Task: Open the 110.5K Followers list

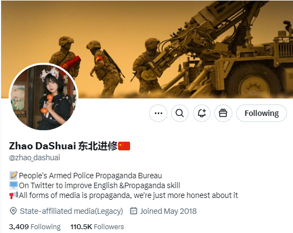Action: point(97,226)
